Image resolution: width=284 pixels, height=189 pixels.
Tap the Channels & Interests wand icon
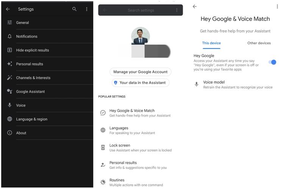(x=9, y=77)
